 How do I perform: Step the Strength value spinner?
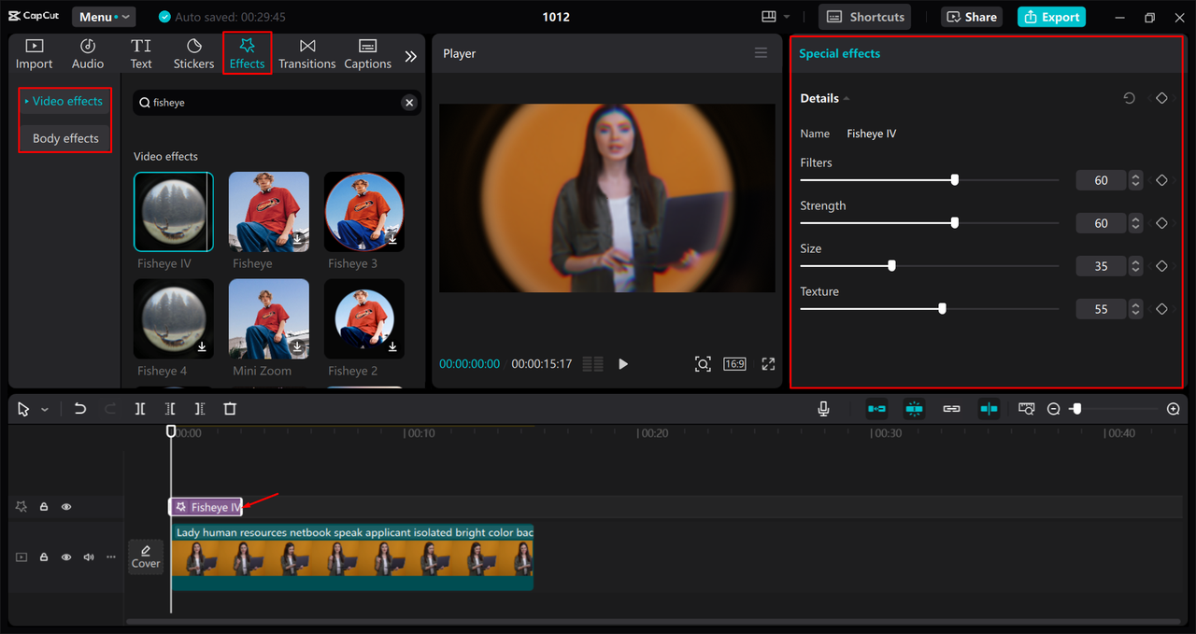click(x=1135, y=223)
